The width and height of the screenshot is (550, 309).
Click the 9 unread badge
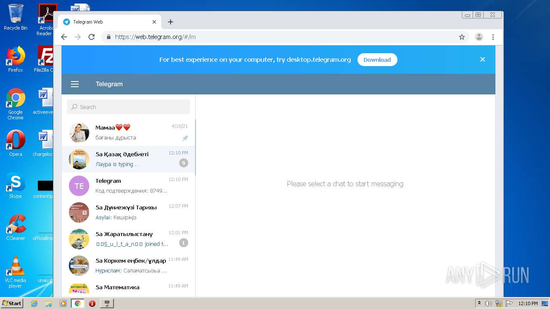coord(183,163)
